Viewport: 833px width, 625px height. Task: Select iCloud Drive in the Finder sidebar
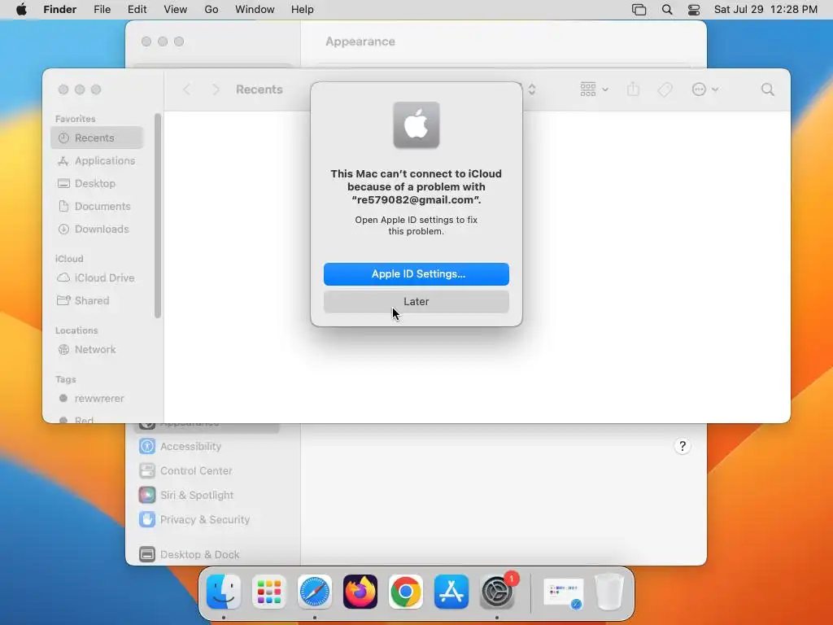click(98, 278)
